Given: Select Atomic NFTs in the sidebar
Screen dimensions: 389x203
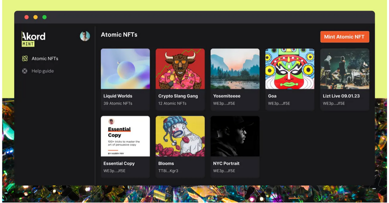Looking at the screenshot, I should click(x=45, y=58).
